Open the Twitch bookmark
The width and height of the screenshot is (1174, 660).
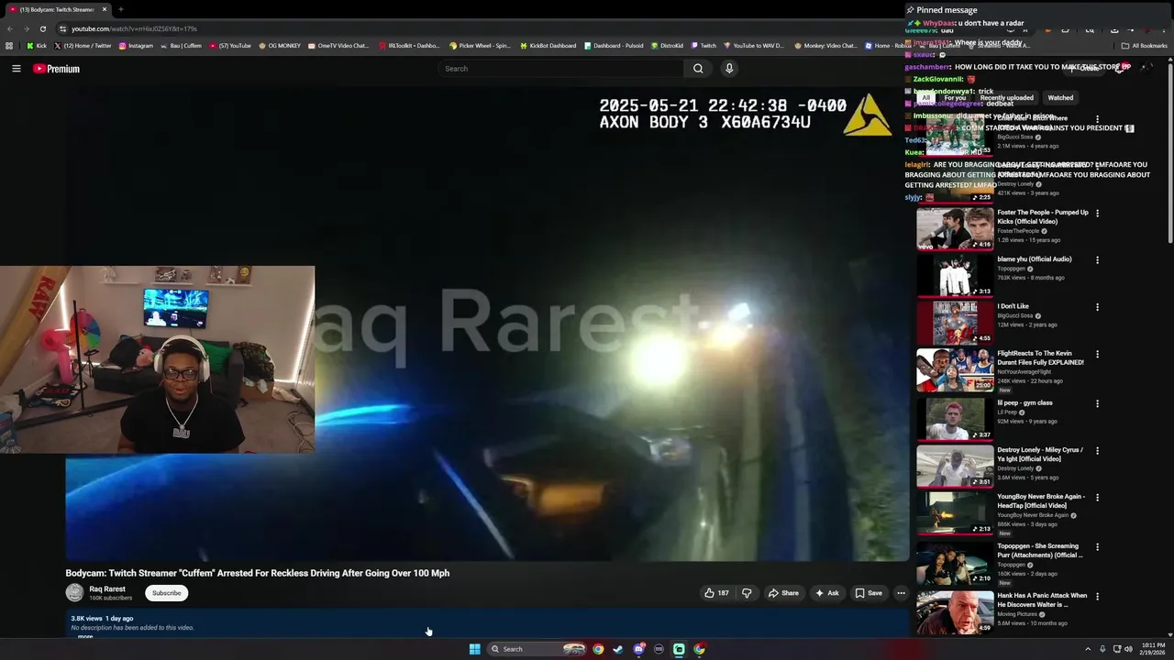pos(704,45)
